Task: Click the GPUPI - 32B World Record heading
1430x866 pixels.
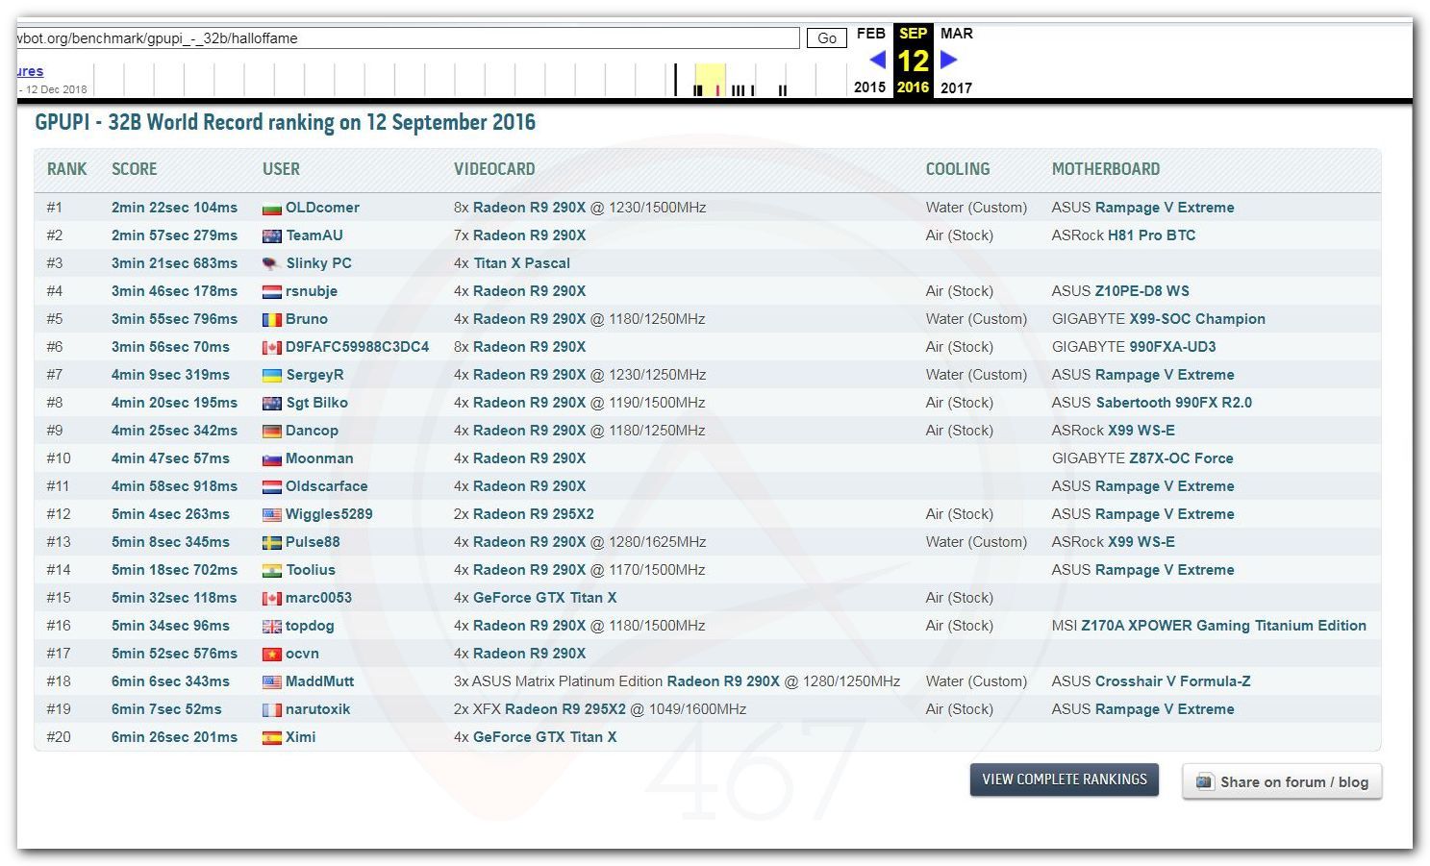Action: (286, 122)
